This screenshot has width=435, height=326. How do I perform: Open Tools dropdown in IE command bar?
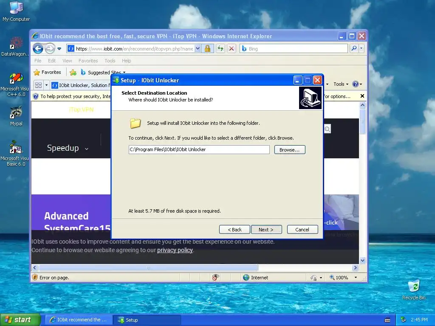tap(341, 84)
